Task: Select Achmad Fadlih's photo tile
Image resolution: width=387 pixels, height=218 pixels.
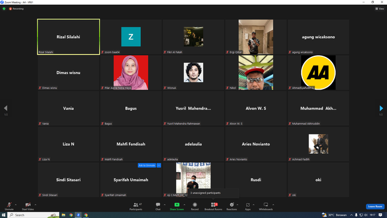Action: point(318,144)
